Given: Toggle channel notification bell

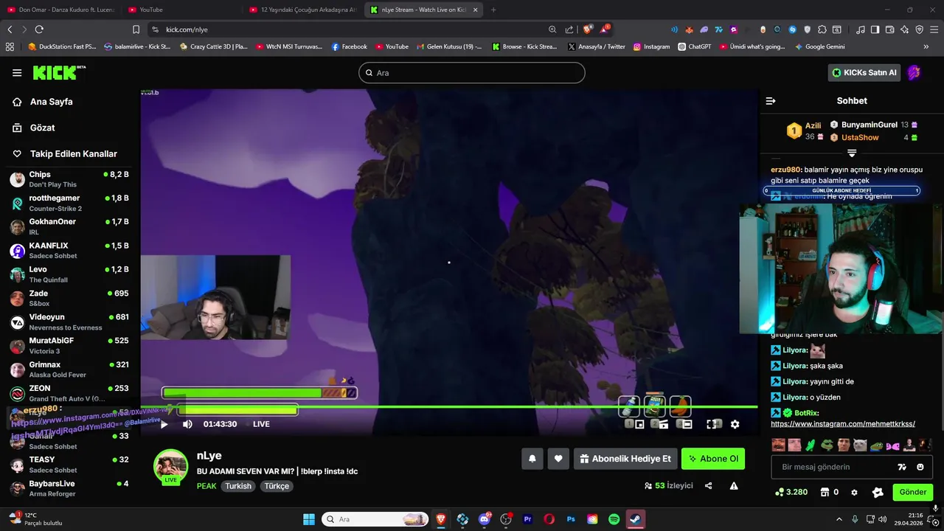Looking at the screenshot, I should 532,459.
